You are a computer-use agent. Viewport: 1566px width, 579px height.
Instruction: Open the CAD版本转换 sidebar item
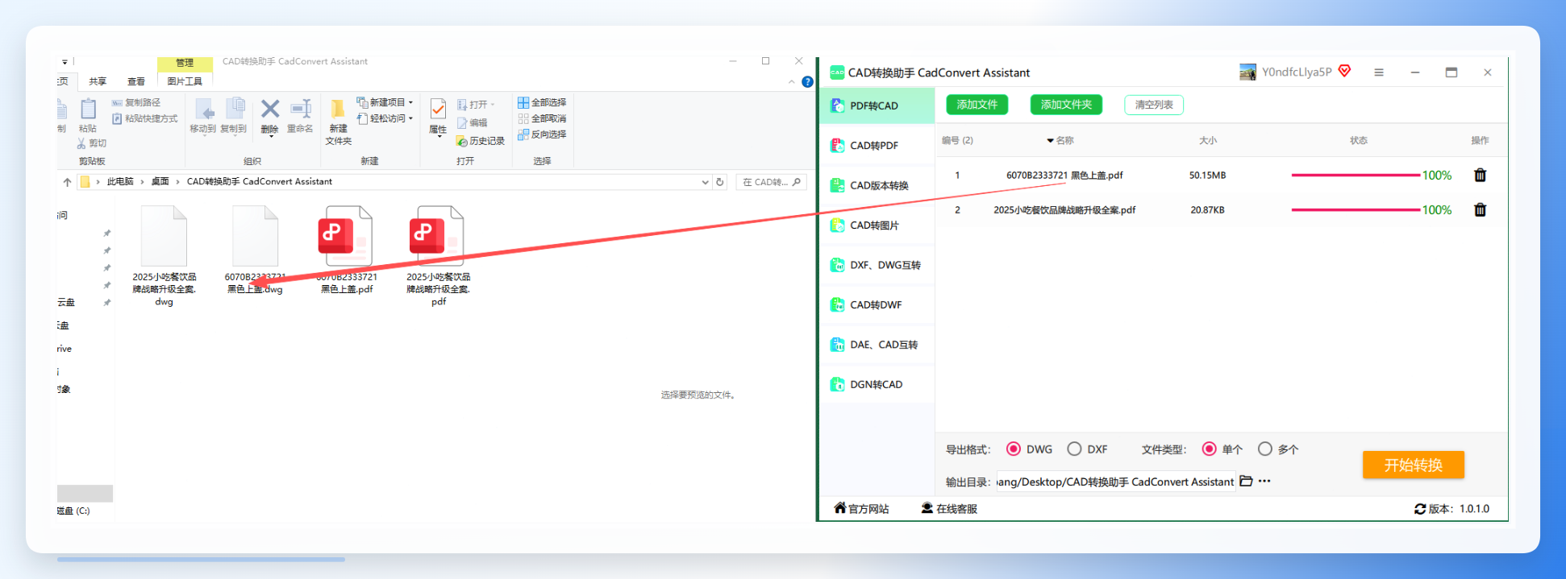point(877,185)
